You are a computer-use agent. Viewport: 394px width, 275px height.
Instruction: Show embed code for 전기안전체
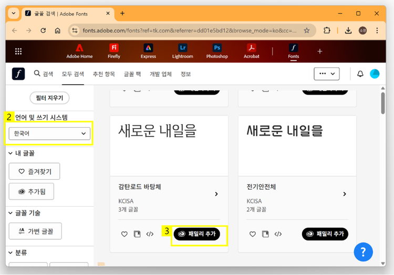point(278,234)
